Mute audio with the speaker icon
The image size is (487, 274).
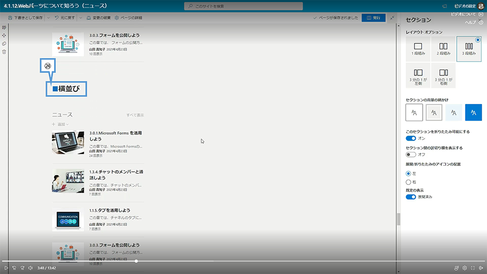(30, 268)
